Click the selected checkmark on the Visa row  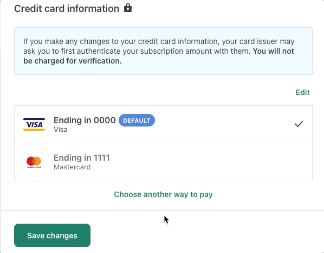coord(299,124)
